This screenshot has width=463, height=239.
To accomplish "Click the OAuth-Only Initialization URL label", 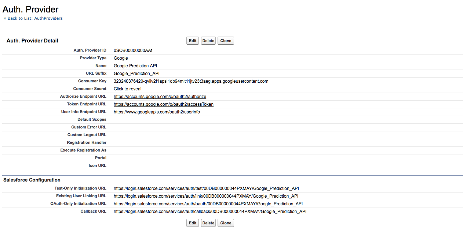I will pos(78,204).
